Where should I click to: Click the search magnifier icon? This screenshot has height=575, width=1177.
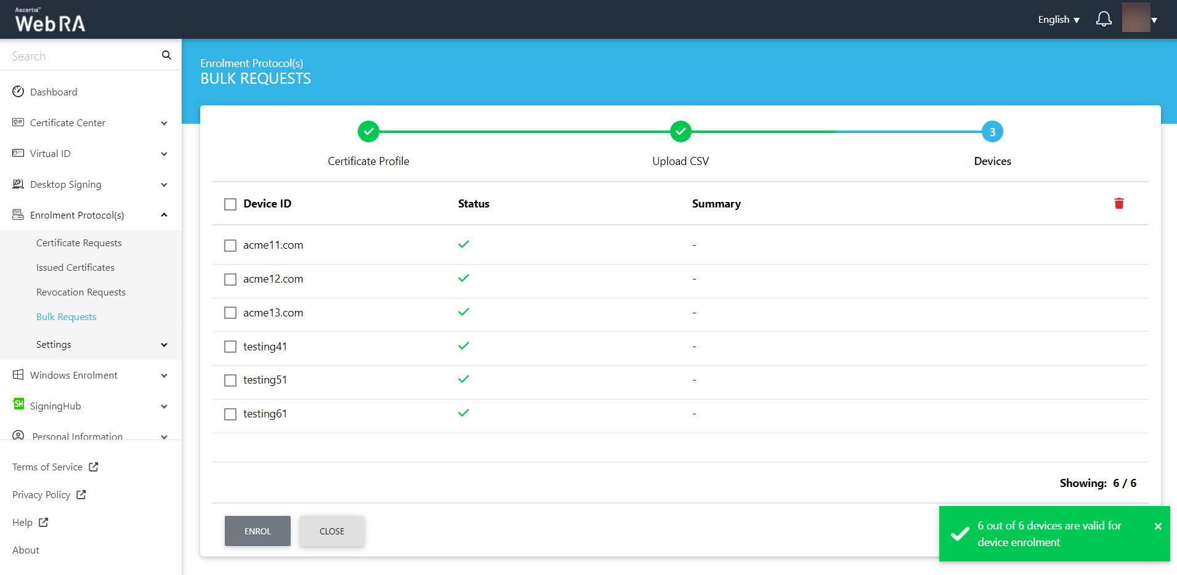point(166,55)
